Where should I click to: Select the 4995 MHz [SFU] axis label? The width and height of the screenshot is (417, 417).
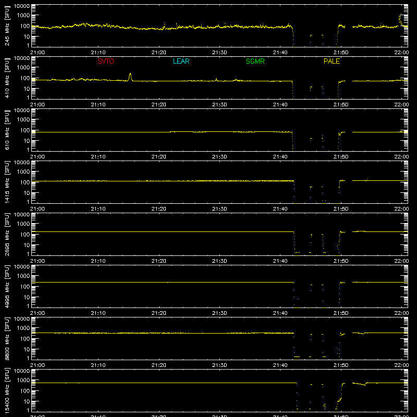click(7, 286)
